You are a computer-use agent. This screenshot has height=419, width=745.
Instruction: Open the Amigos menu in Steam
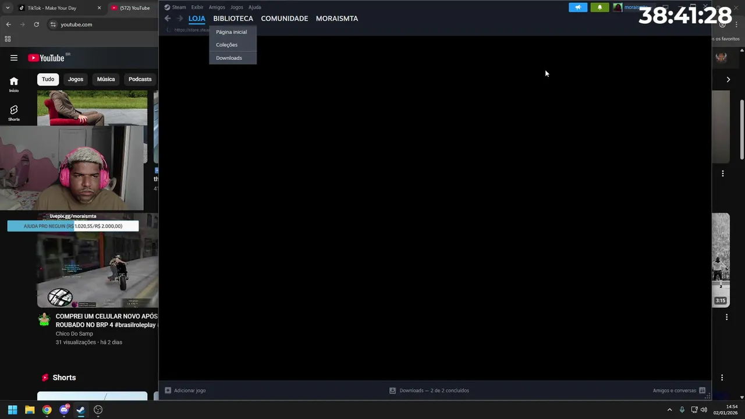[x=217, y=7]
